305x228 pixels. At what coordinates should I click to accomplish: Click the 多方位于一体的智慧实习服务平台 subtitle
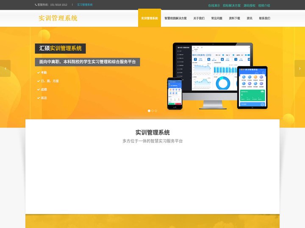point(152,141)
